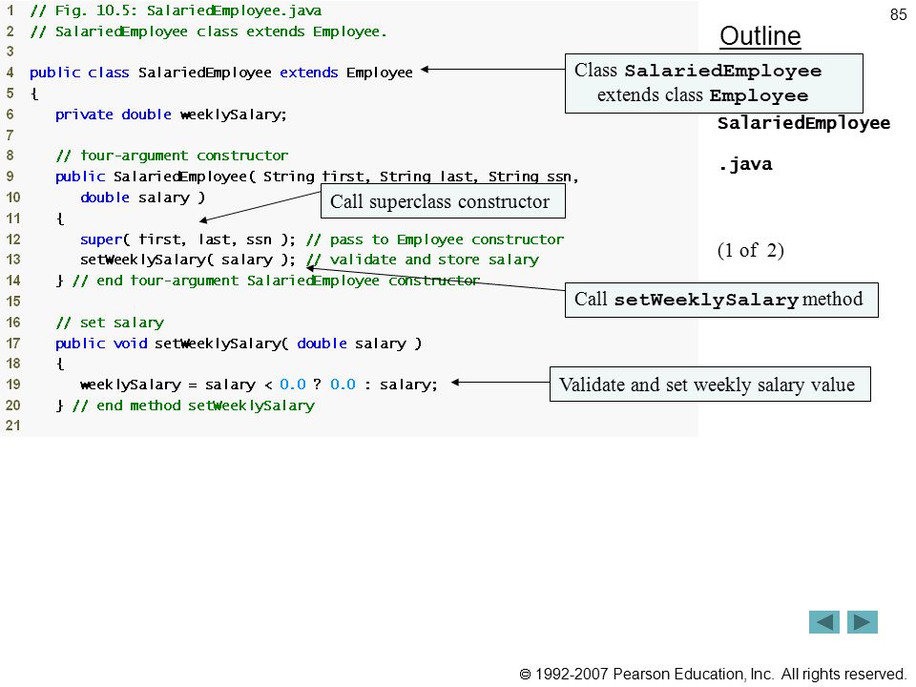
Task: Select the 'SalariedEmployee class extends Employee' comment
Action: 209,31
